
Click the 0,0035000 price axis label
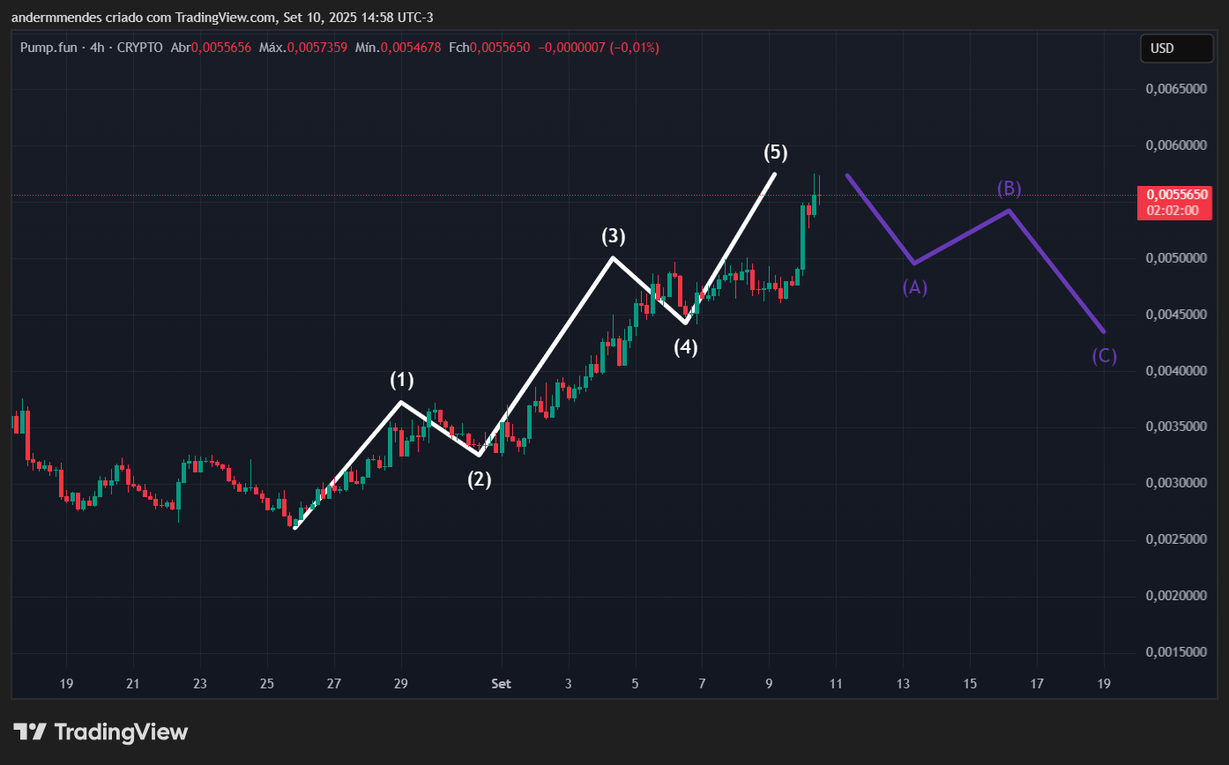(1176, 427)
